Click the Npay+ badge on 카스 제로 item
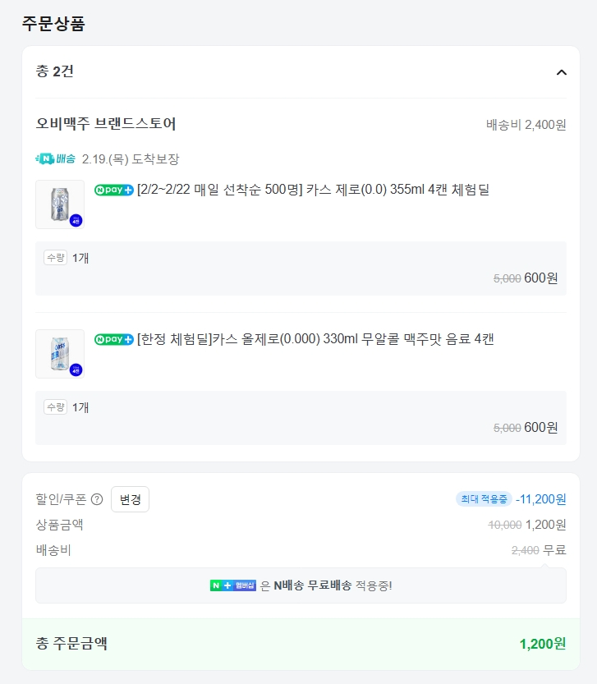The image size is (597, 684). click(114, 191)
